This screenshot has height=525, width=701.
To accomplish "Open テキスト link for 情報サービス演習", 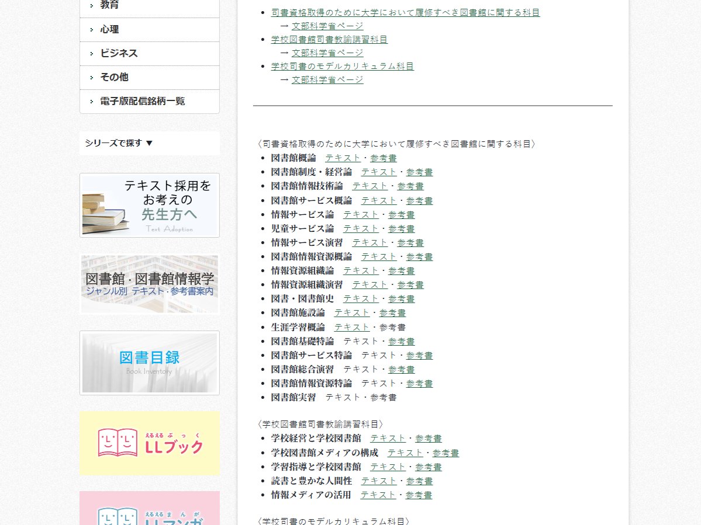I will pyautogui.click(x=370, y=243).
